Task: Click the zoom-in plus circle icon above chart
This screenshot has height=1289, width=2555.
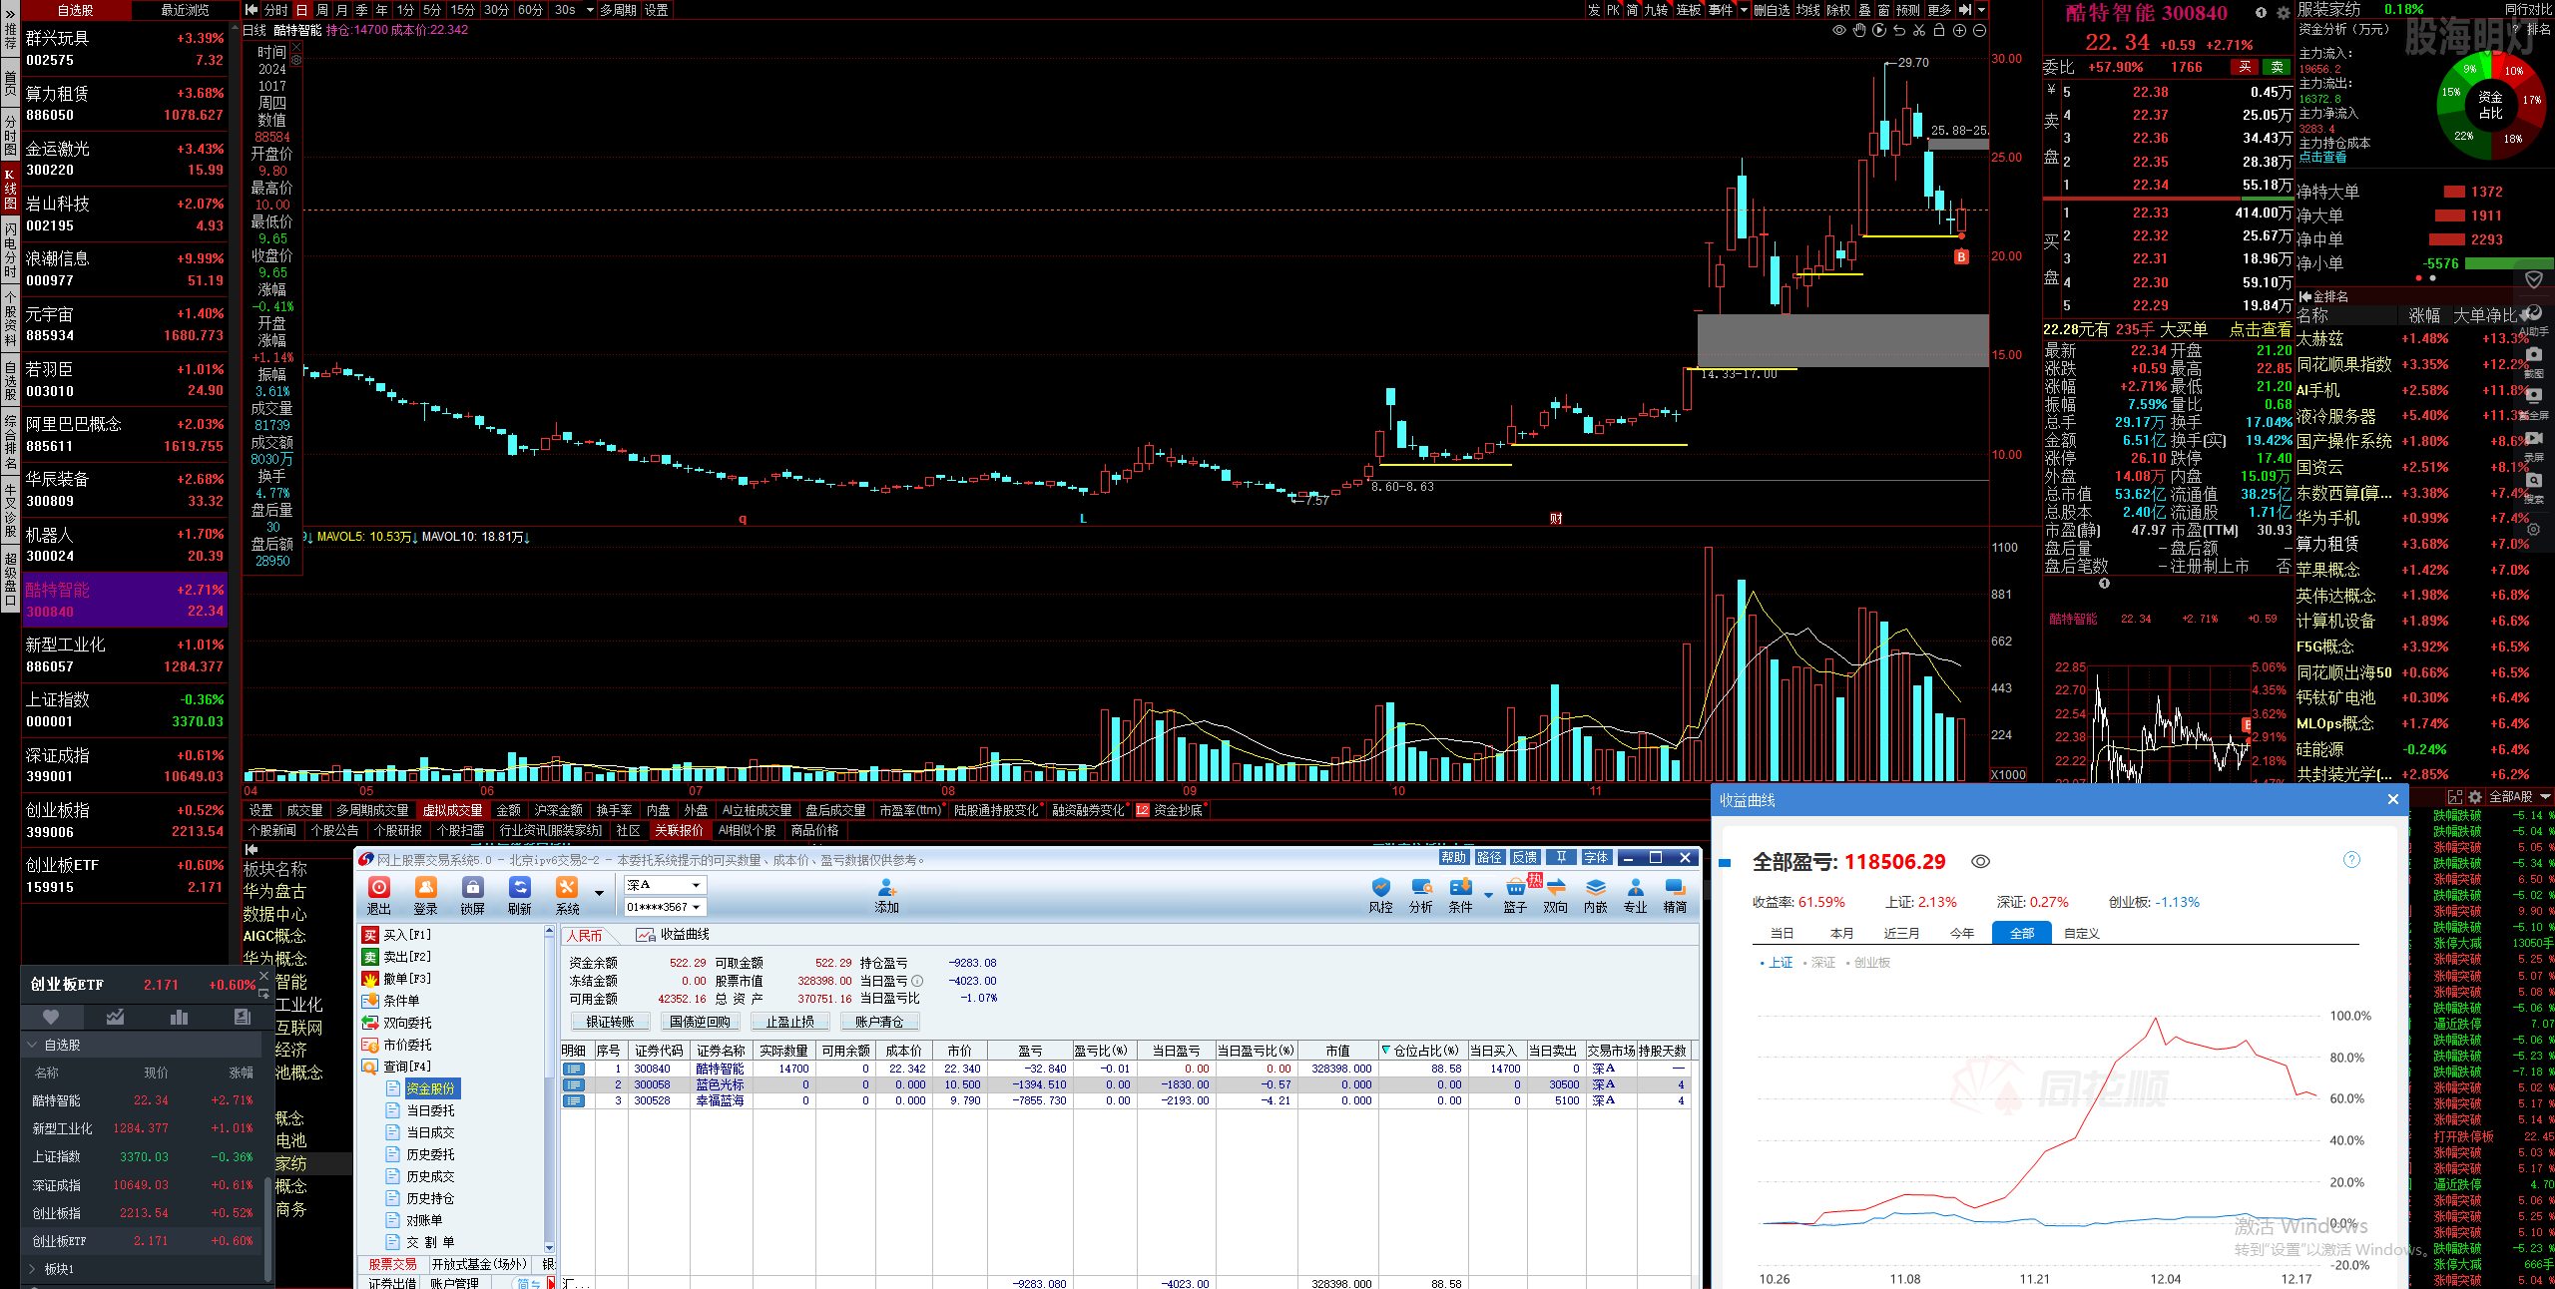Action: point(1959,31)
